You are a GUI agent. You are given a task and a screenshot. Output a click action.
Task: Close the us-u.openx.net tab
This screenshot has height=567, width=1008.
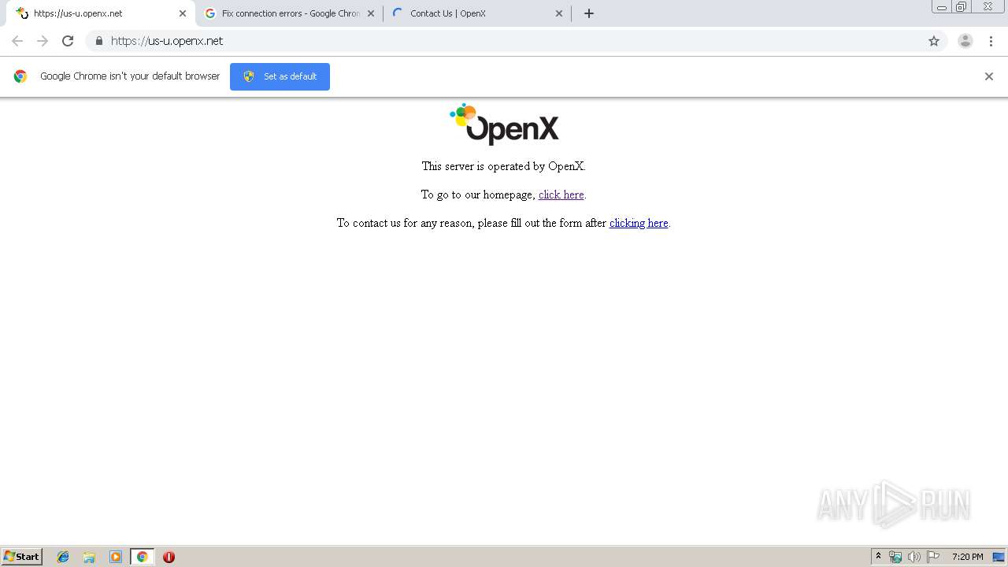coord(183,13)
